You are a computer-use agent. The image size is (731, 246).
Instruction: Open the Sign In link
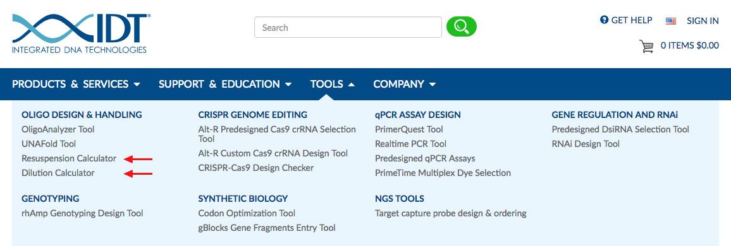click(703, 21)
